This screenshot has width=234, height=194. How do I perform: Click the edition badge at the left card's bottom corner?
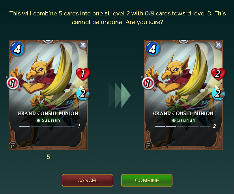[13, 145]
